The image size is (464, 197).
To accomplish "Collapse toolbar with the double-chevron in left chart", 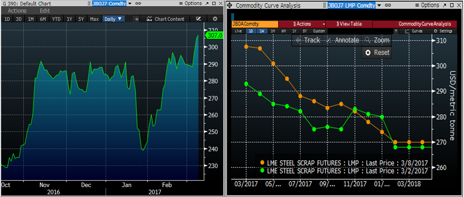I will point(137,19).
